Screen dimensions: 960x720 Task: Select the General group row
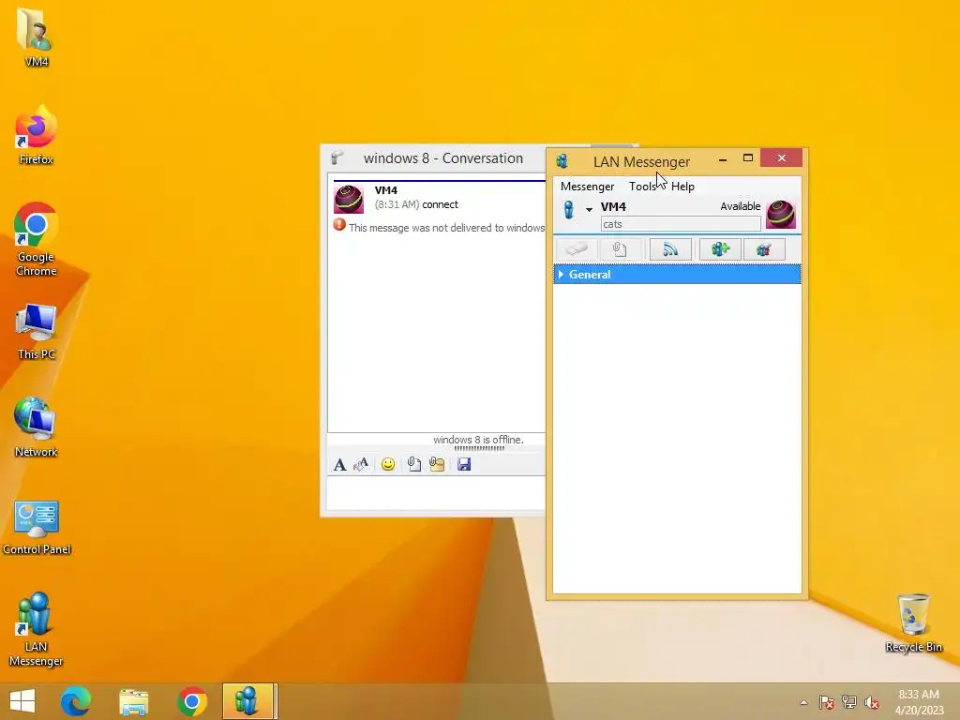click(677, 275)
